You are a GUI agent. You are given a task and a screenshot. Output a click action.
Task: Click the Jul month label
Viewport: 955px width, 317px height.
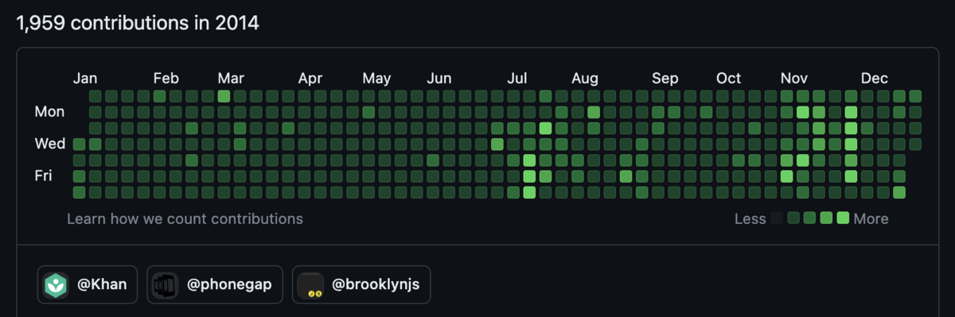click(x=517, y=78)
